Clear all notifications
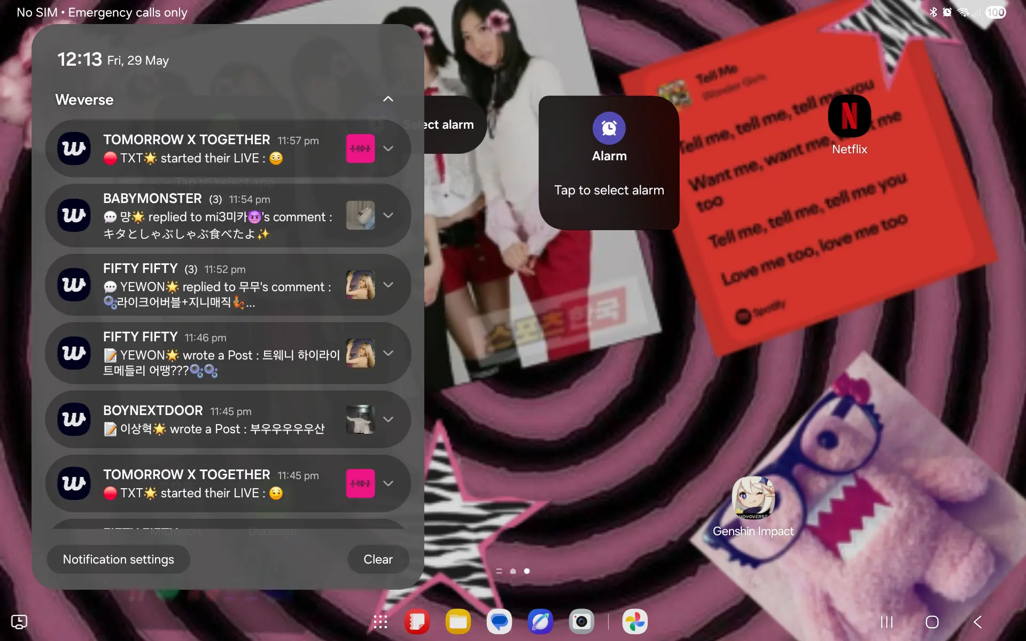Screen dimensions: 1026x641 (378, 559)
